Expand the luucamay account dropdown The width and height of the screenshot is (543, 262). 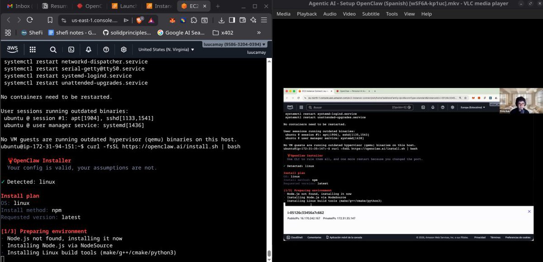[x=235, y=45]
